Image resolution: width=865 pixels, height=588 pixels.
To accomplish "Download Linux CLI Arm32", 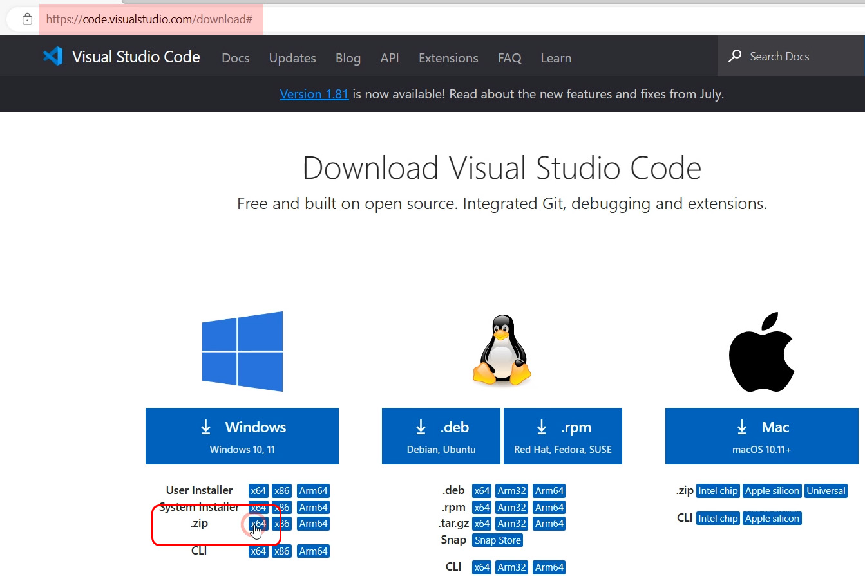I will 512,567.
